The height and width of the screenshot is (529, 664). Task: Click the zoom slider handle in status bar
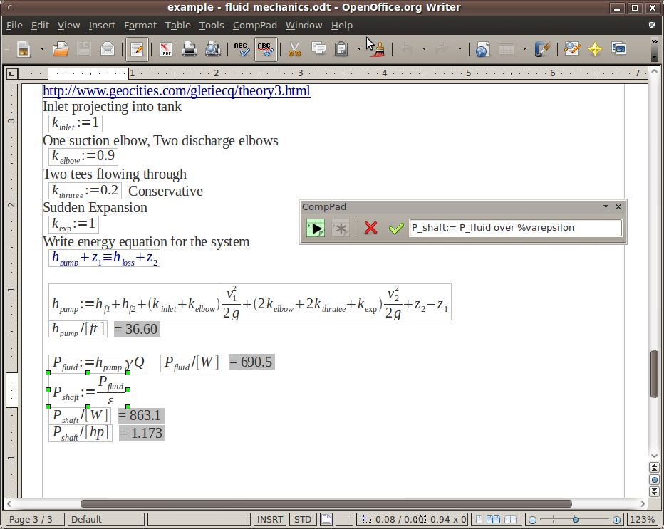pyautogui.click(x=576, y=520)
